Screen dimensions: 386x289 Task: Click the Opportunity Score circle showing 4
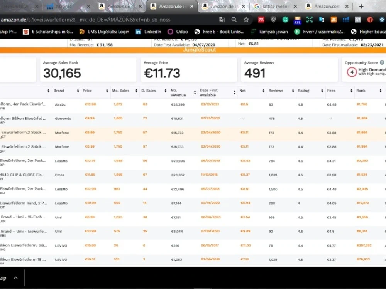pos(352,72)
